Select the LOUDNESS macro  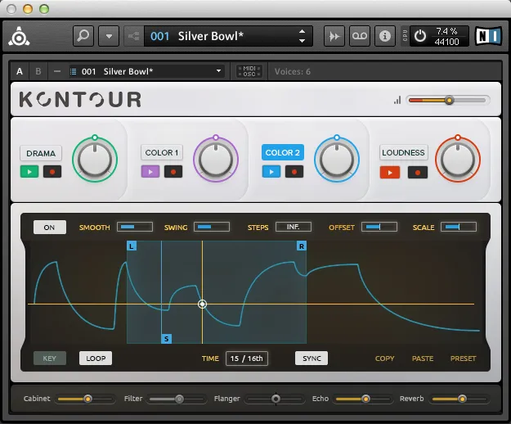click(403, 152)
